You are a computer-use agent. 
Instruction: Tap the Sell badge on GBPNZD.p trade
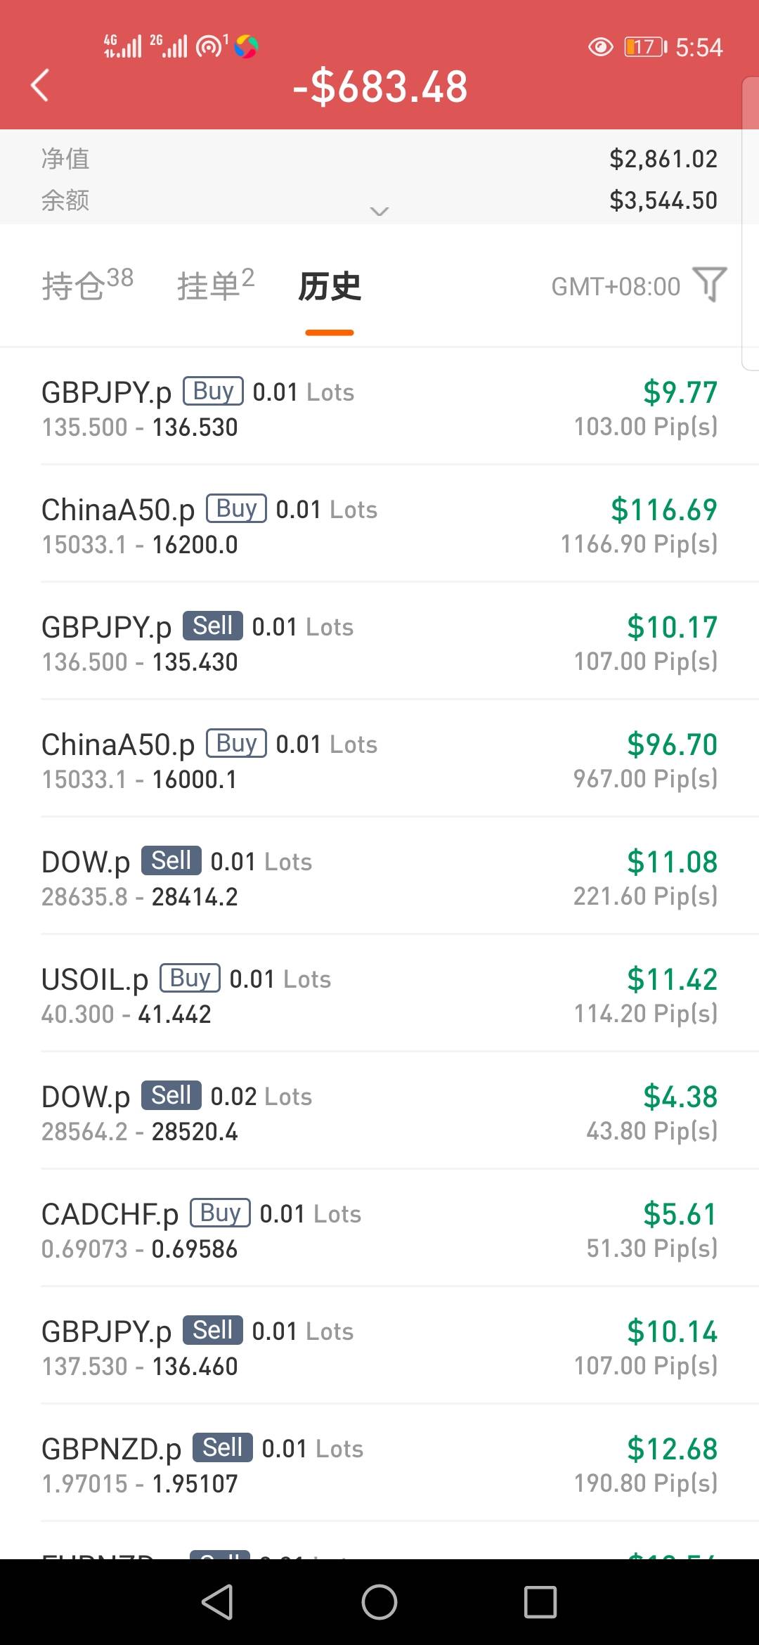(x=222, y=1447)
